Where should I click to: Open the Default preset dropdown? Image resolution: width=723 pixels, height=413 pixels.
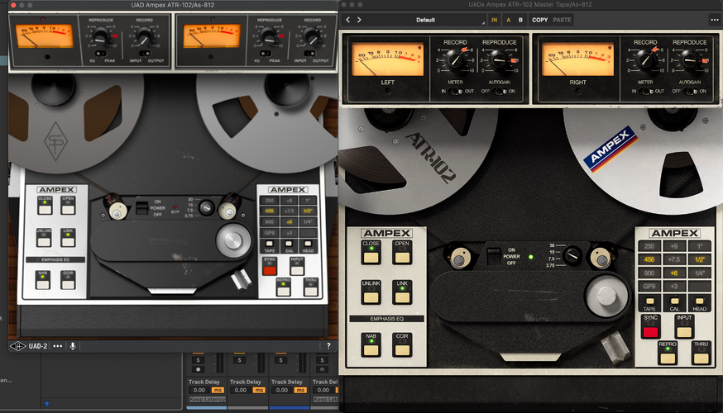point(425,20)
